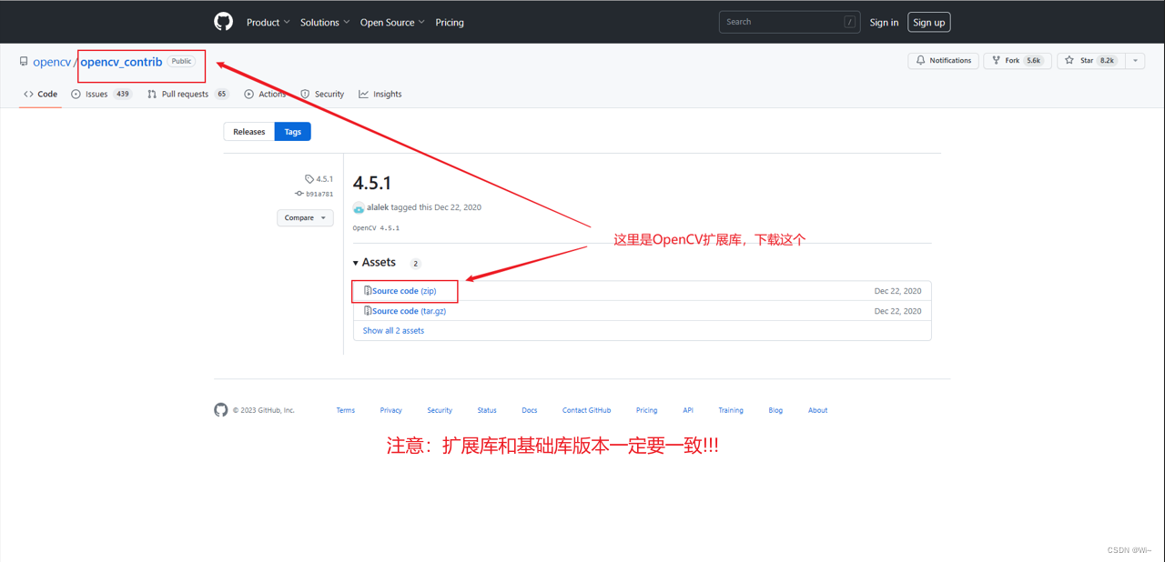1165x562 pixels.
Task: Download Source code (zip)
Action: (404, 291)
